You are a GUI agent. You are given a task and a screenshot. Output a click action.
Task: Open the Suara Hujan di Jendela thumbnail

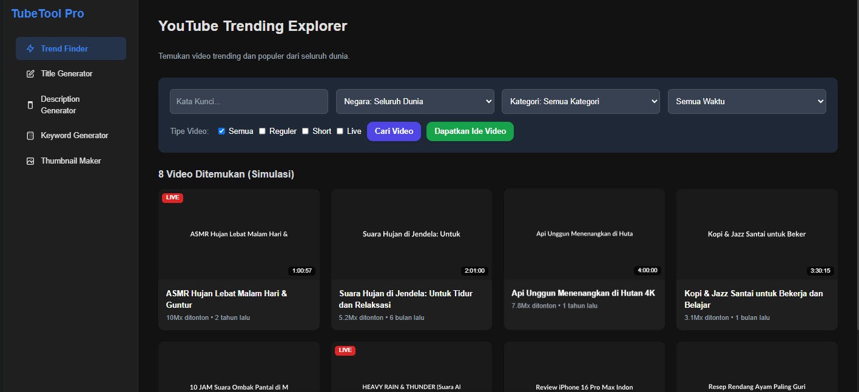pos(411,234)
